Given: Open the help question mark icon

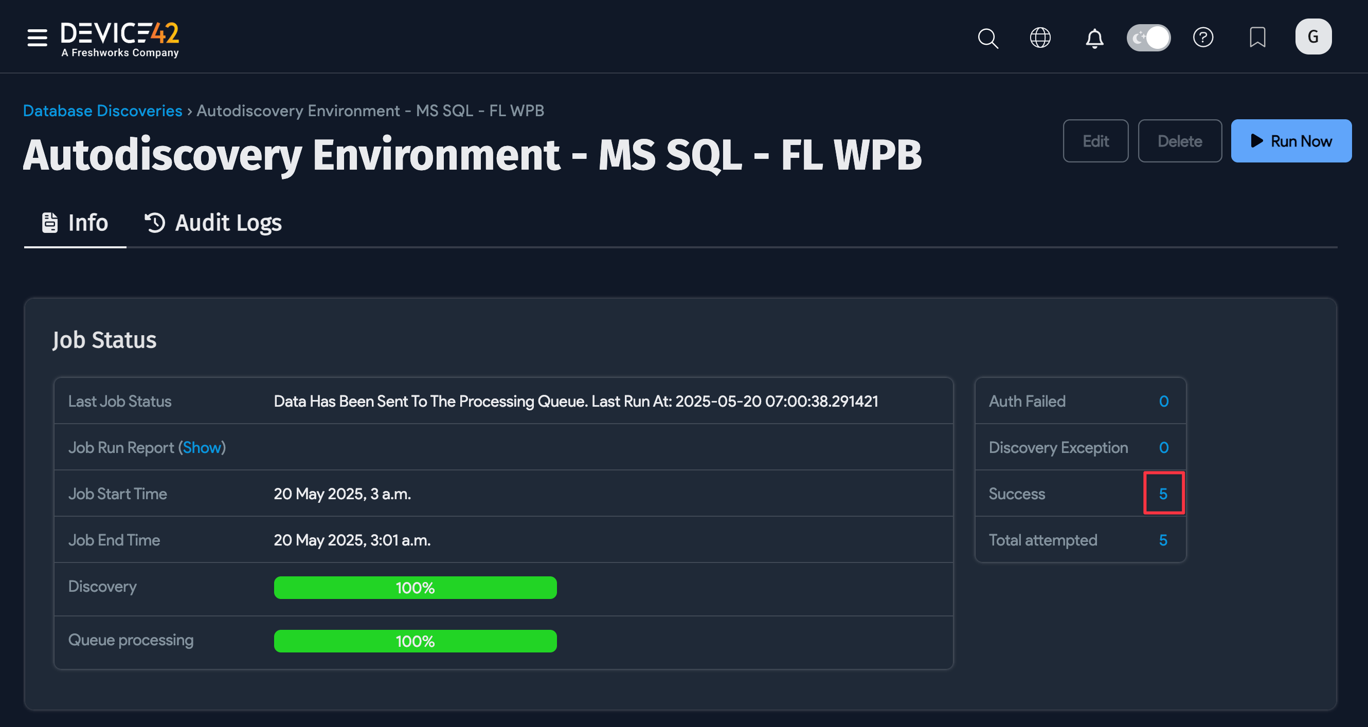Looking at the screenshot, I should 1202,38.
